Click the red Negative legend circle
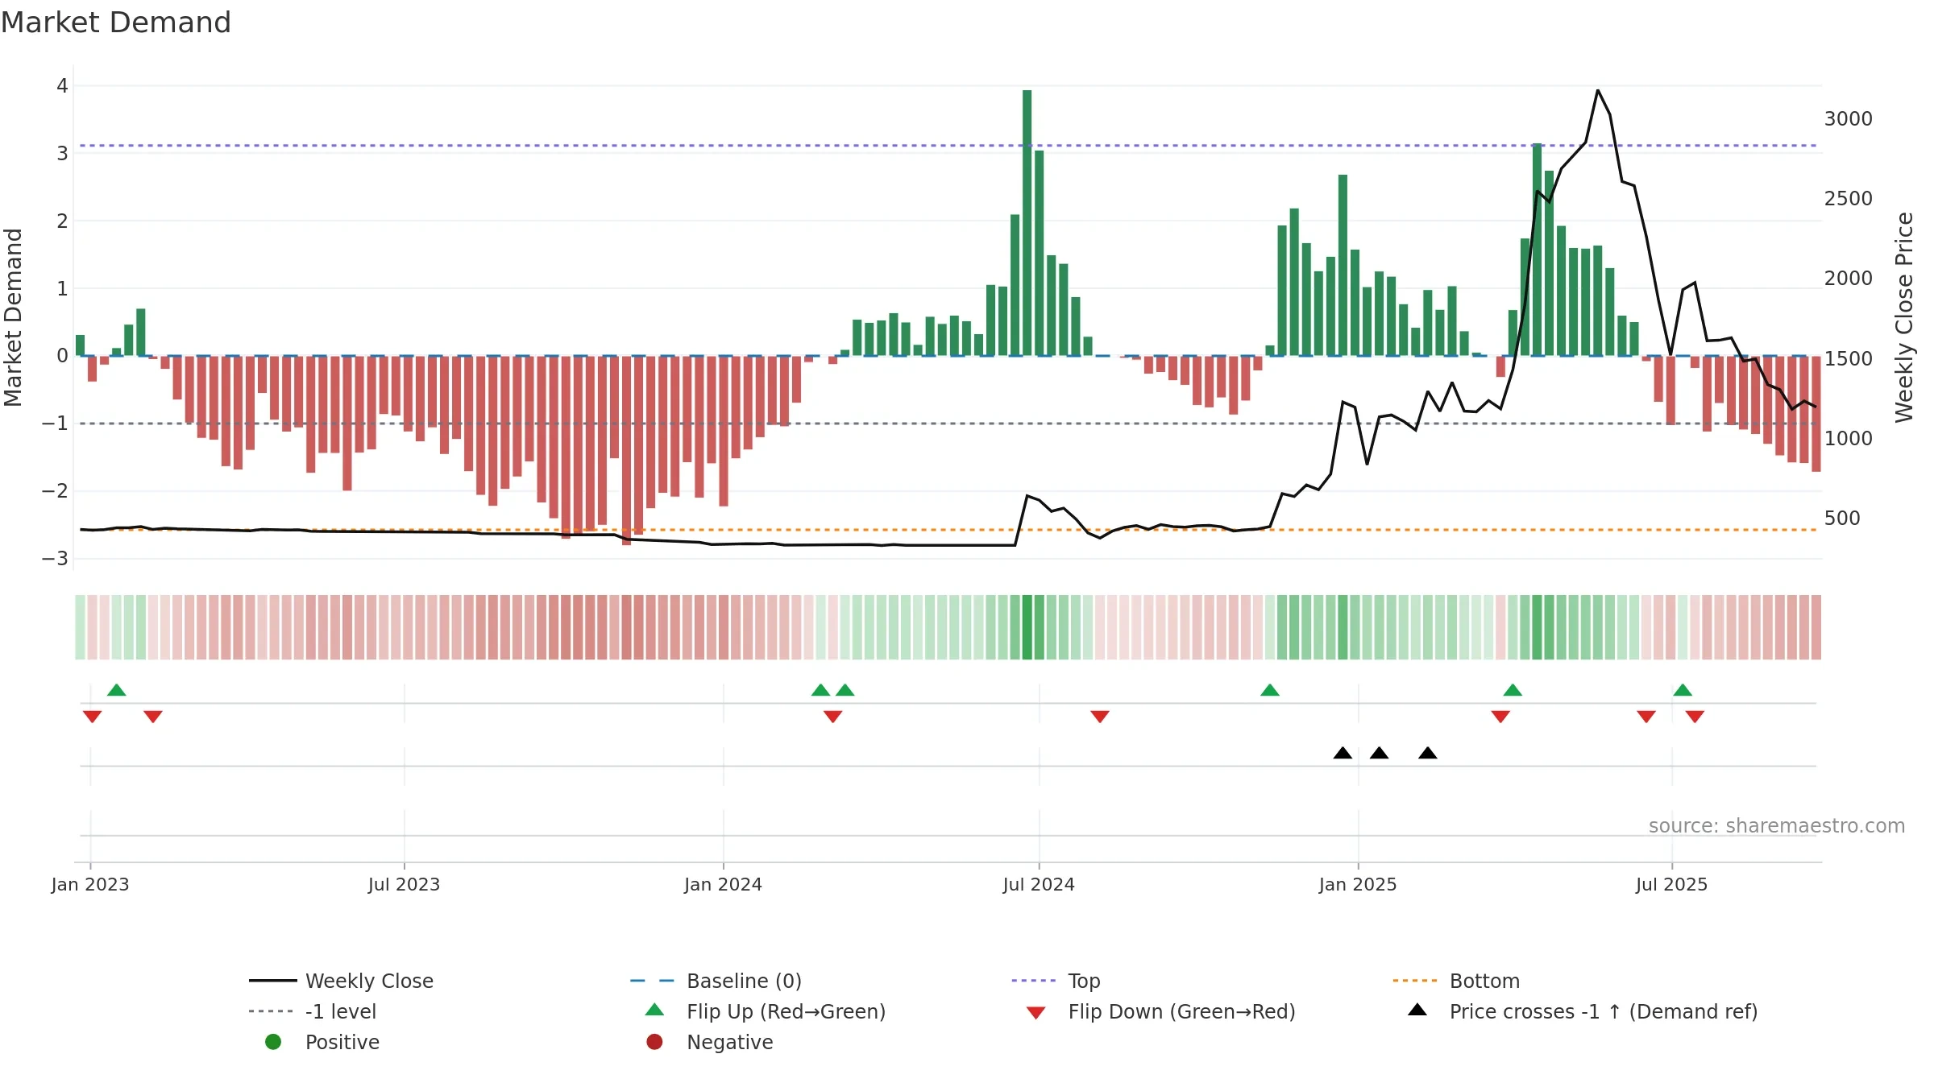Viewport: 1934px width, 1087px height. tap(654, 1042)
